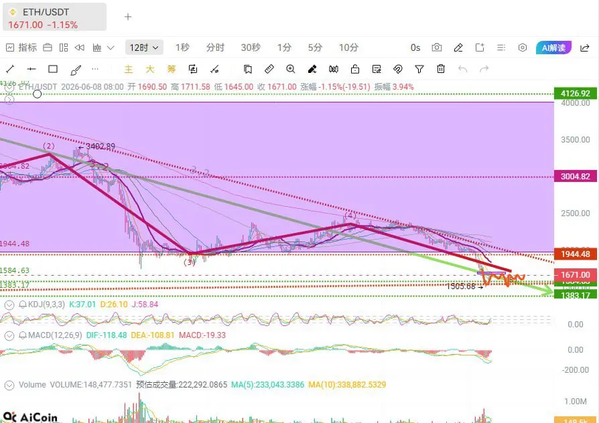Select the rectangle shape tool
Screen dimensions: 599x423
pos(53,69)
